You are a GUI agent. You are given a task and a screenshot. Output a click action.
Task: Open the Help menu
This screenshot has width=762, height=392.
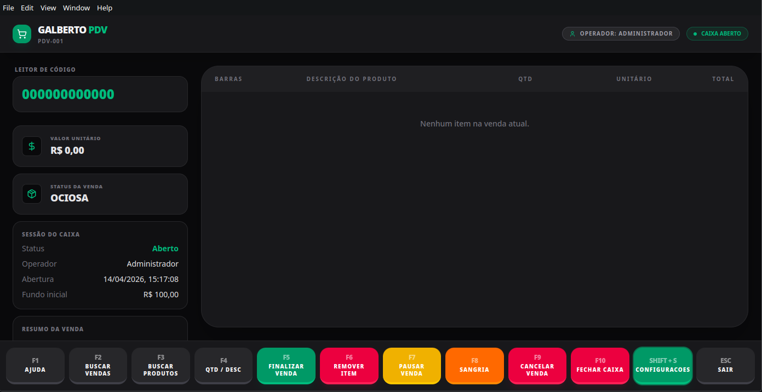coord(105,8)
